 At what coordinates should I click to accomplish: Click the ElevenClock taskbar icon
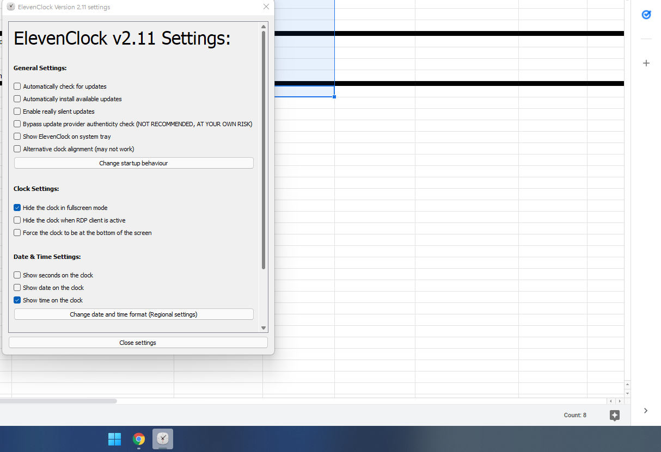(162, 439)
